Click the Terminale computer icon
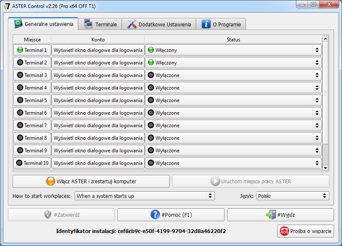This screenshot has height=246, width=342. coord(88,24)
